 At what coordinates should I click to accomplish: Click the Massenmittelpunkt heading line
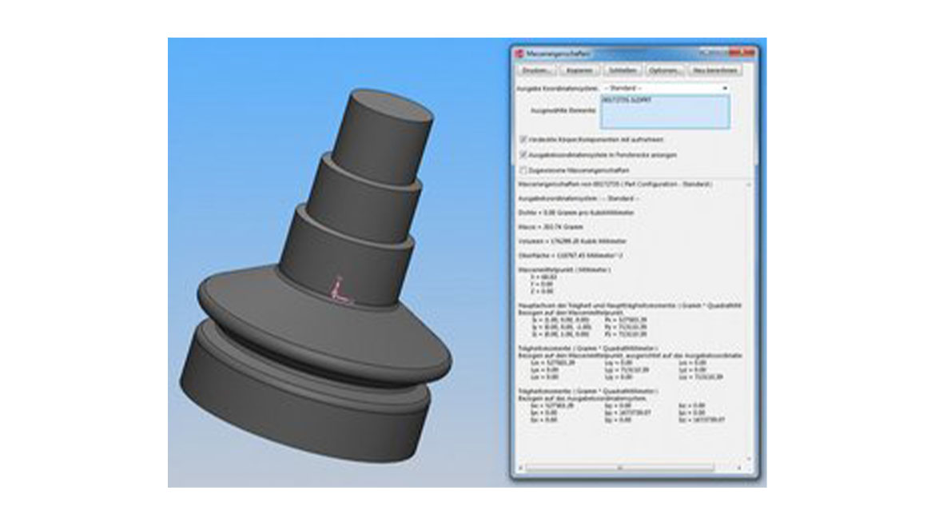[565, 270]
